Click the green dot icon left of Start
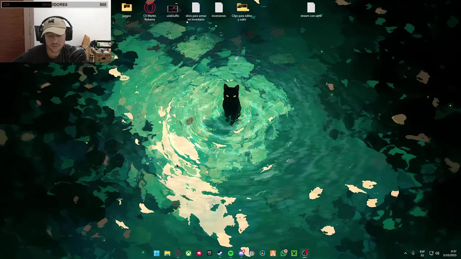Screen dimensions: 461x259 pos(143,253)
